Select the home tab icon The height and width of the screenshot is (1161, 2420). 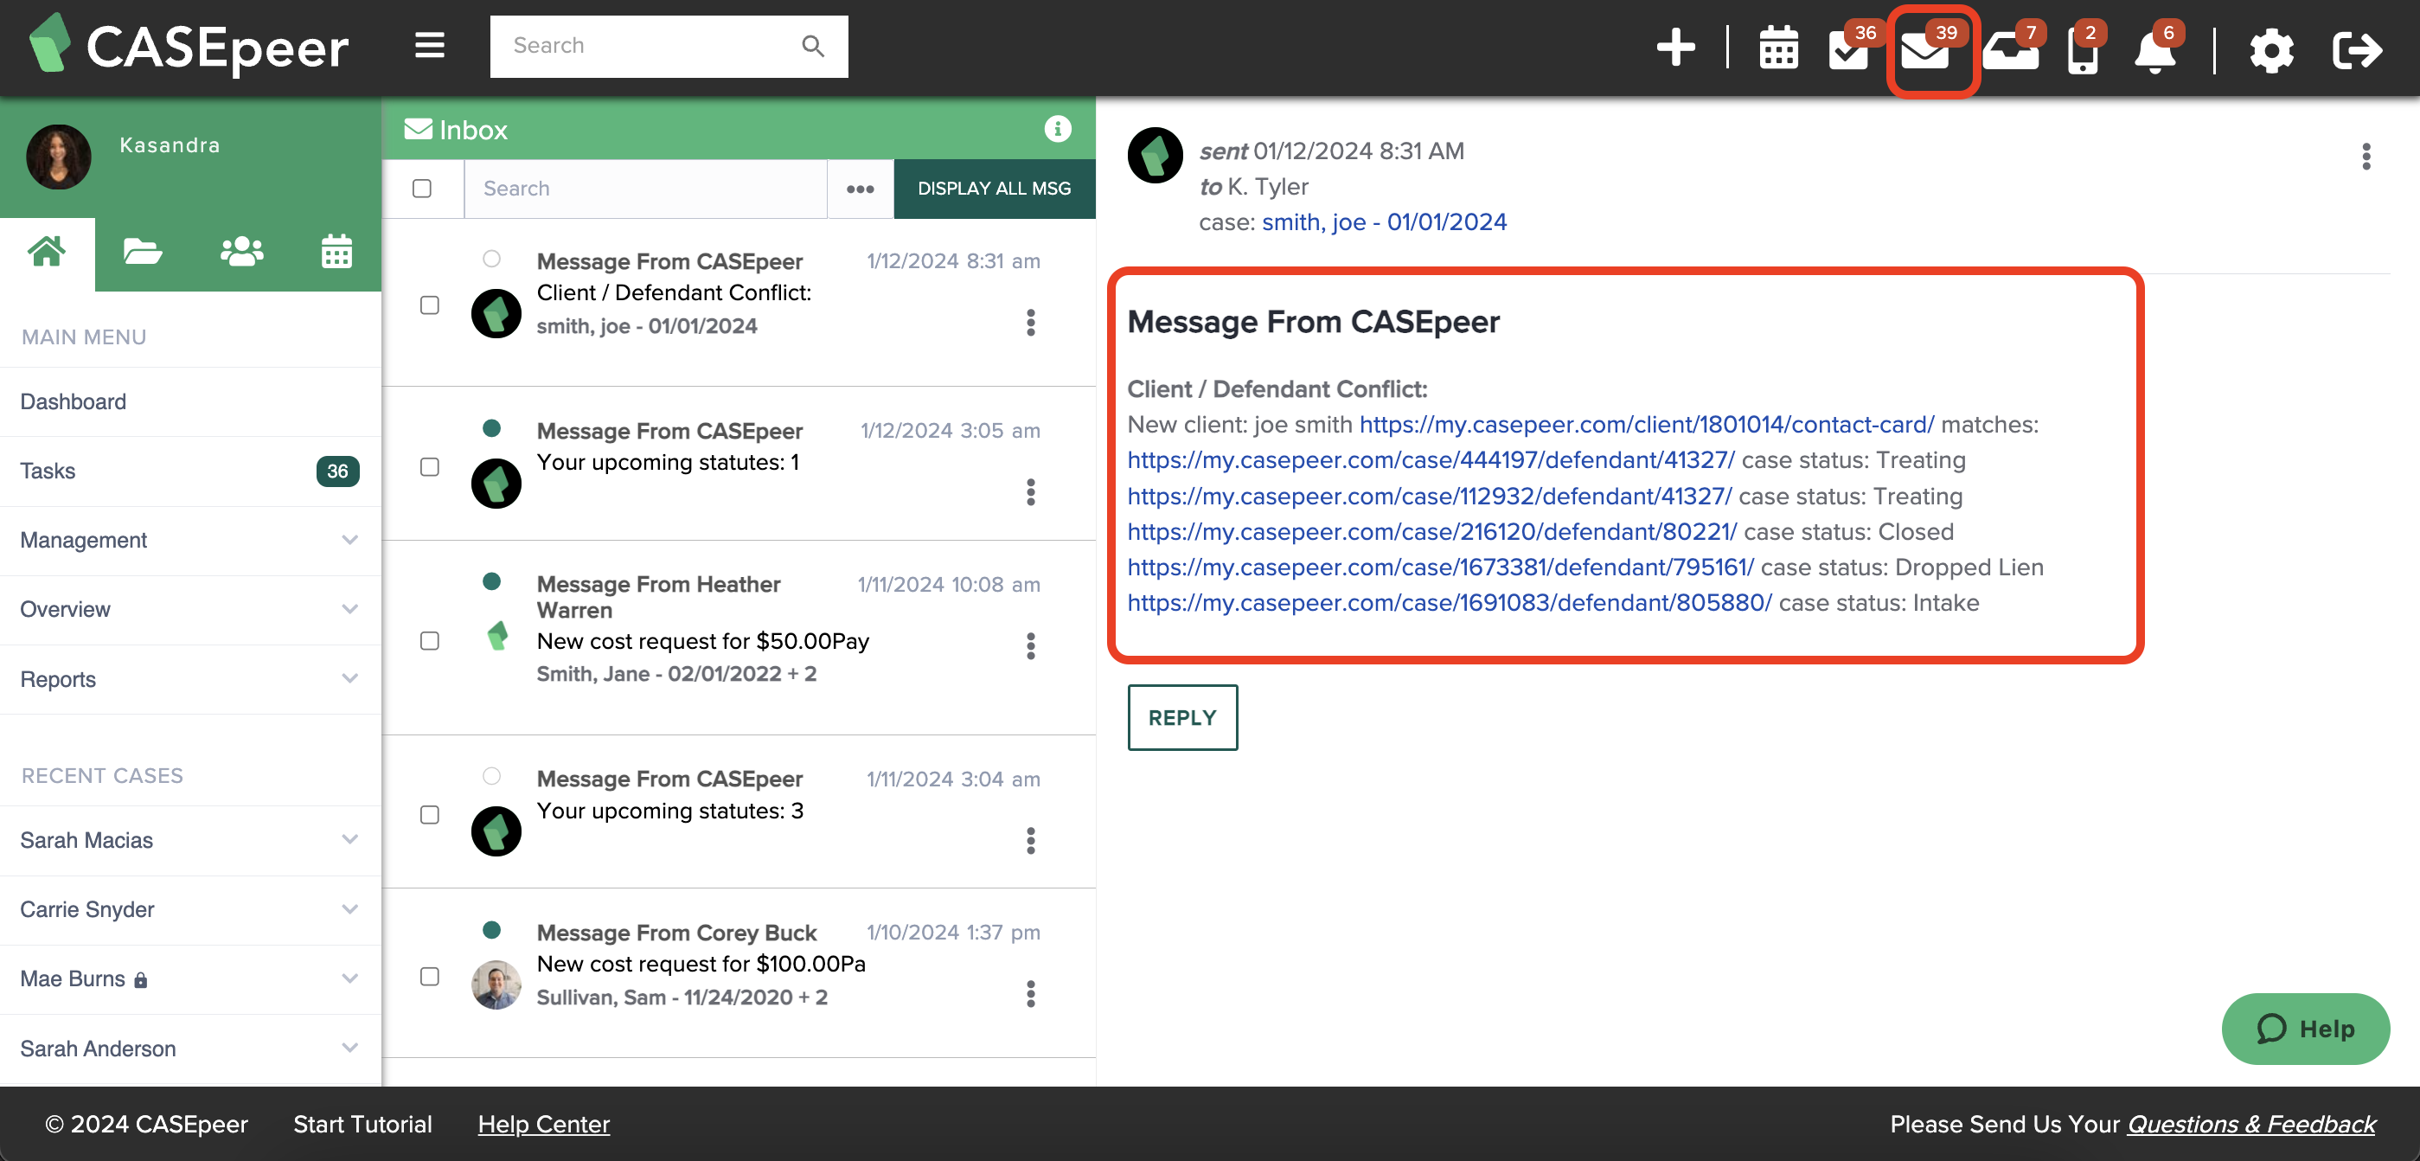click(47, 252)
